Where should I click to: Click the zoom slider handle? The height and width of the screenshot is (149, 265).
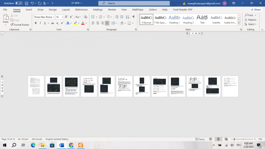tap(234, 139)
